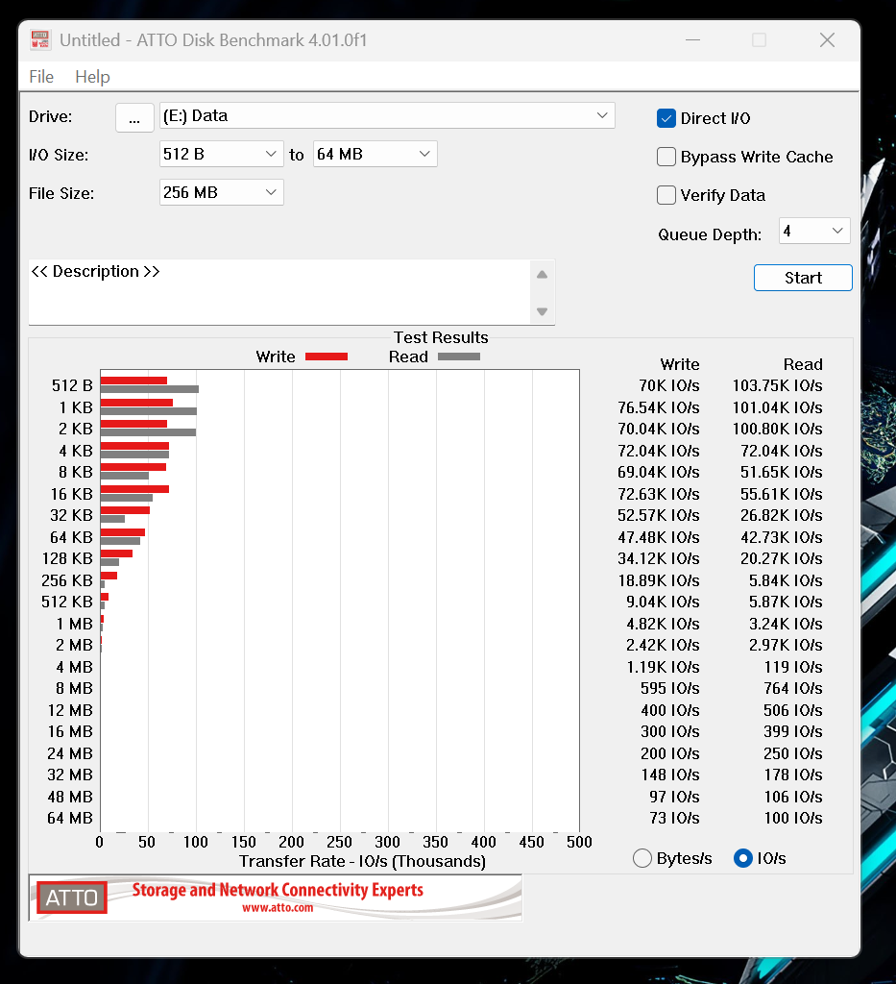The width and height of the screenshot is (896, 984).
Task: Click the 72.63K IO/s write value
Action: 659,494
